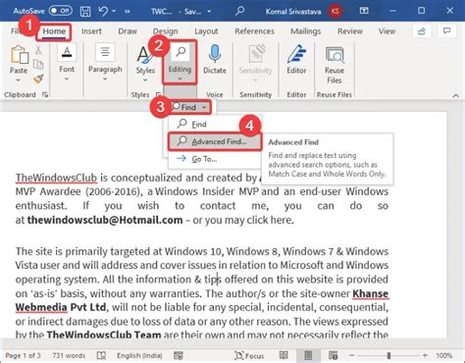The height and width of the screenshot is (363, 465).
Task: Click Page 1 of 3 status
Action: coord(23,355)
